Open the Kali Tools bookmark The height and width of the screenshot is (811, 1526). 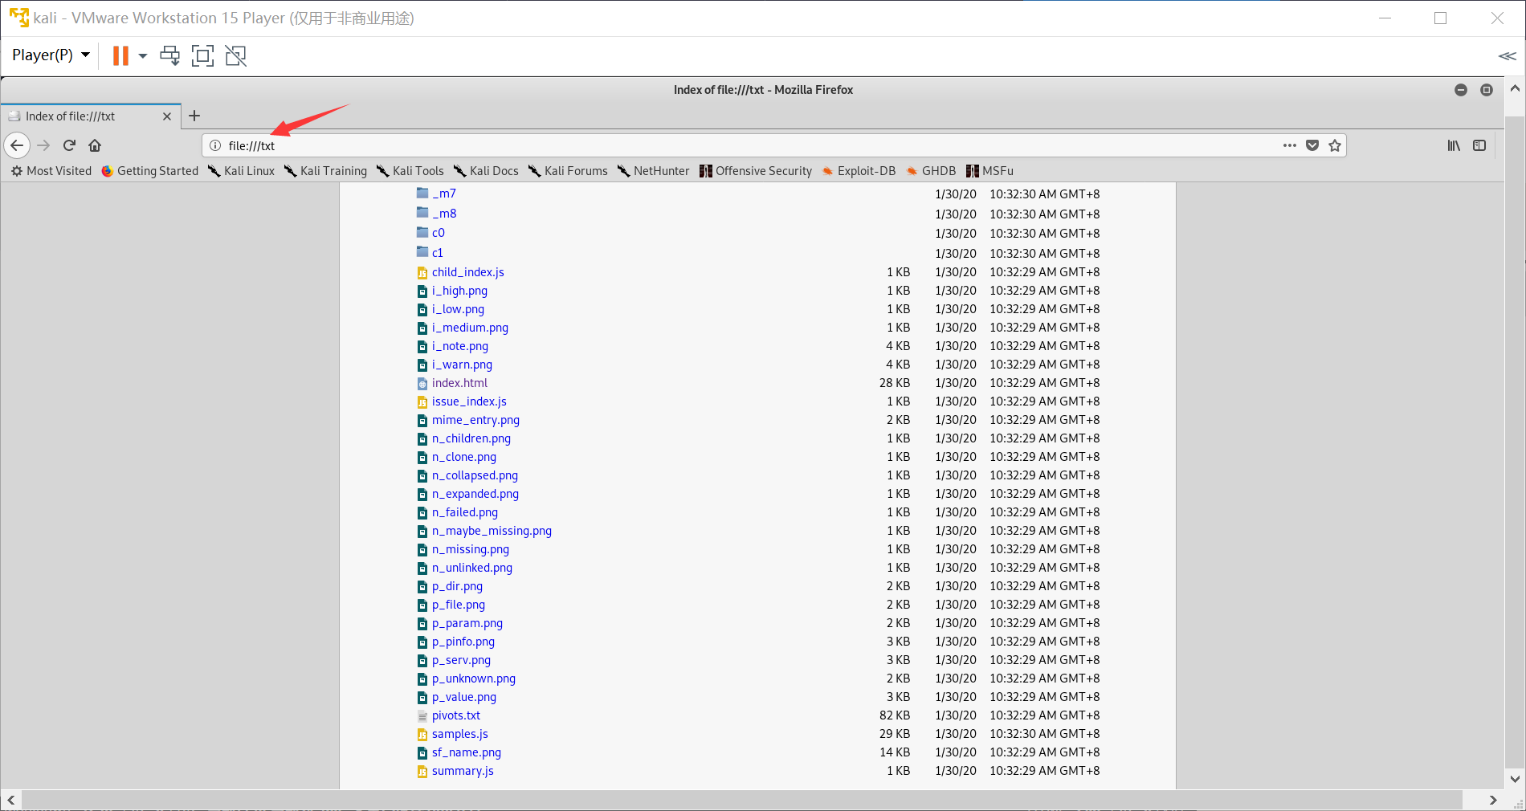click(410, 171)
